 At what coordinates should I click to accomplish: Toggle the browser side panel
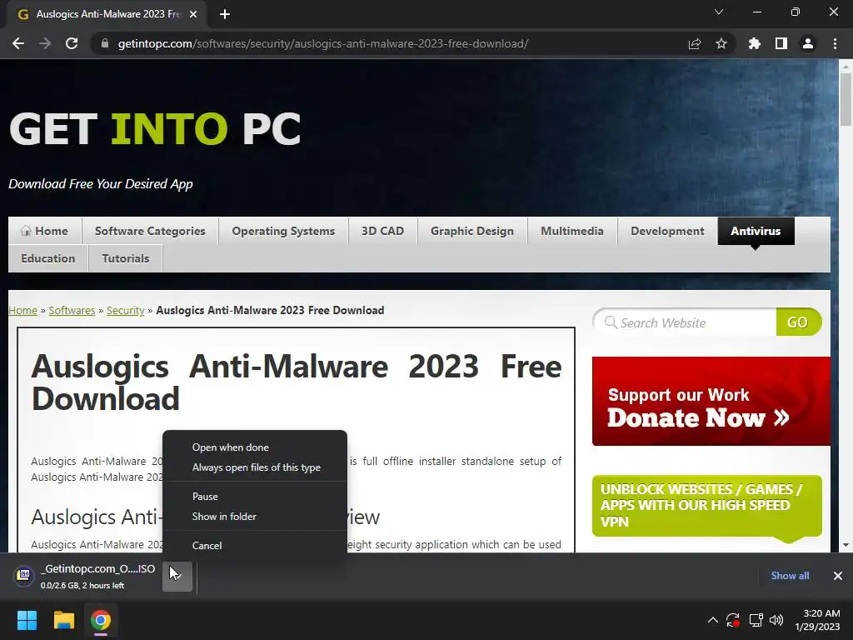point(781,43)
